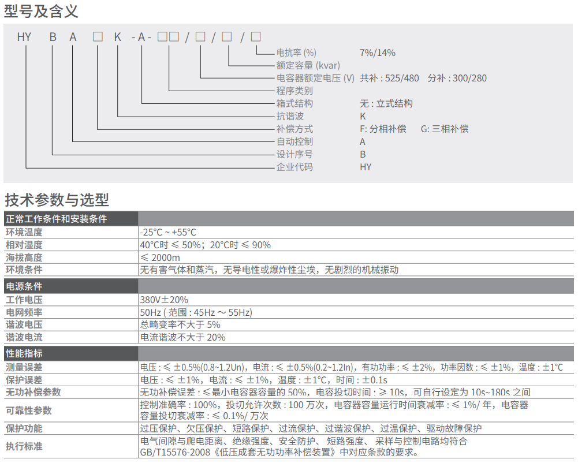Select the G: 三相补偿 option text
This screenshot has height=463, width=578.
coord(445,129)
